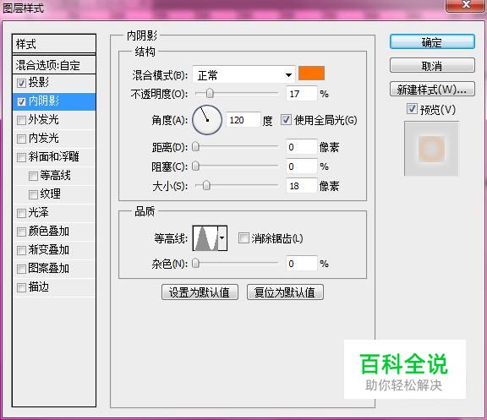
Task: Check the 纹理 sub-option checkbox
Action: click(x=33, y=194)
